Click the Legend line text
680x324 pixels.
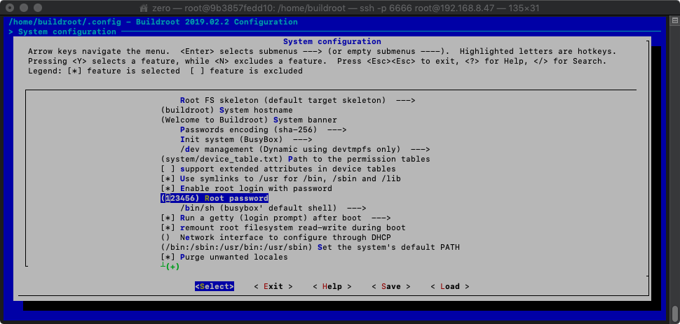click(x=165, y=71)
